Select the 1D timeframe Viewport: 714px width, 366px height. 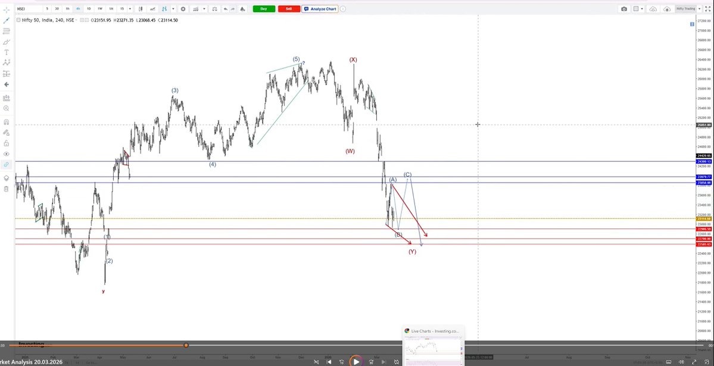pyautogui.click(x=89, y=9)
